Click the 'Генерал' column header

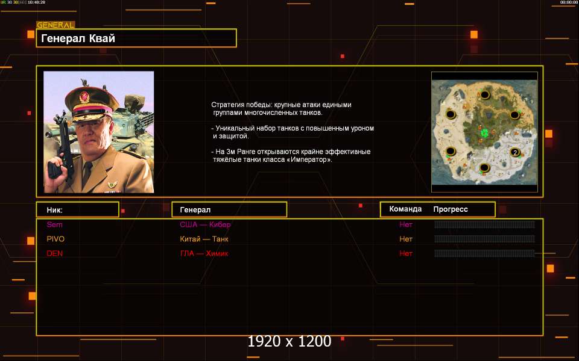(229, 209)
